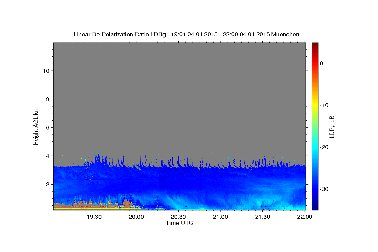
Task: Click the '19:01 04.04.2015' start time text
Action: (x=194, y=34)
